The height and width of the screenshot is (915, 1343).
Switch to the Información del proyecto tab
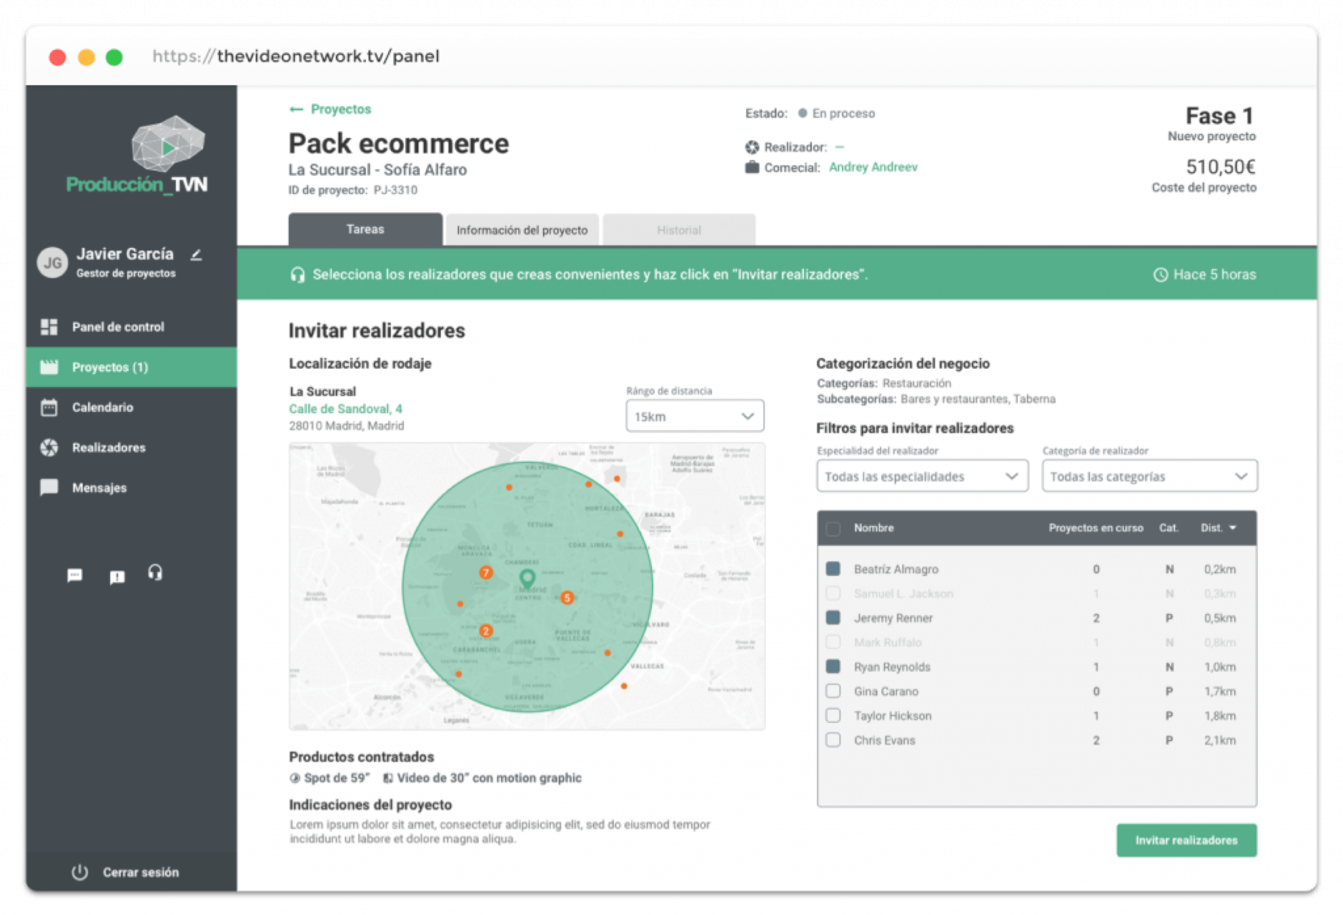(521, 230)
